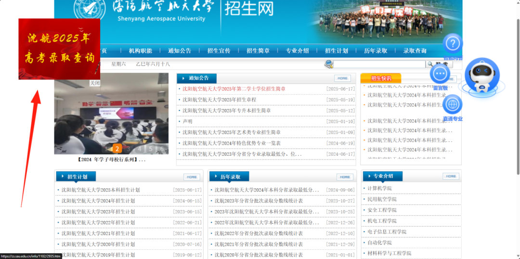Open 2023年沈阳航空航天大学本科分省录取最低分 link
520x259 pixels.
point(267,212)
